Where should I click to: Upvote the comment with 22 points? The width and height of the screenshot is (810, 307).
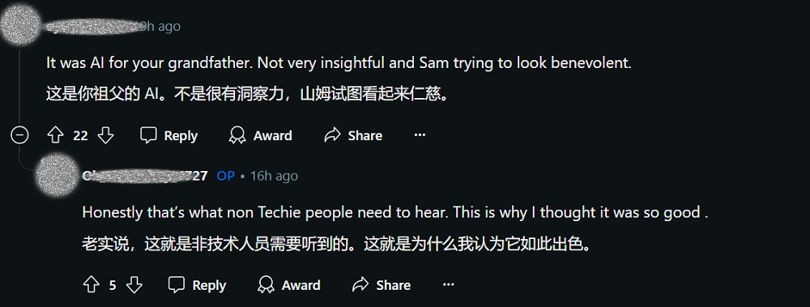(x=55, y=136)
